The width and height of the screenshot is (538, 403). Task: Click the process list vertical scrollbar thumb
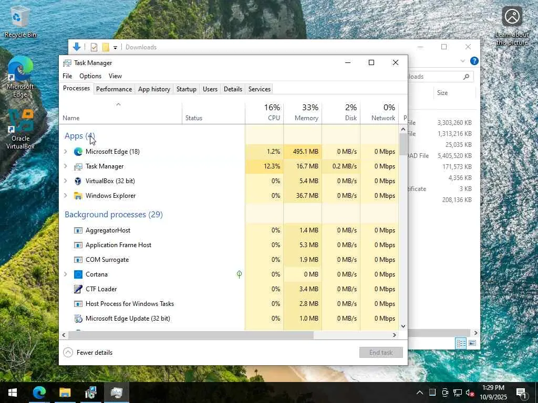[403, 144]
